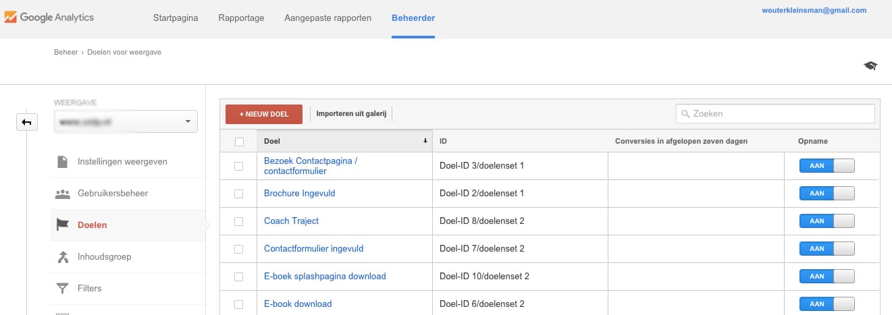
Task: Click the 'Doel-ID 8/doelenset 2' cell
Action: [520, 221]
